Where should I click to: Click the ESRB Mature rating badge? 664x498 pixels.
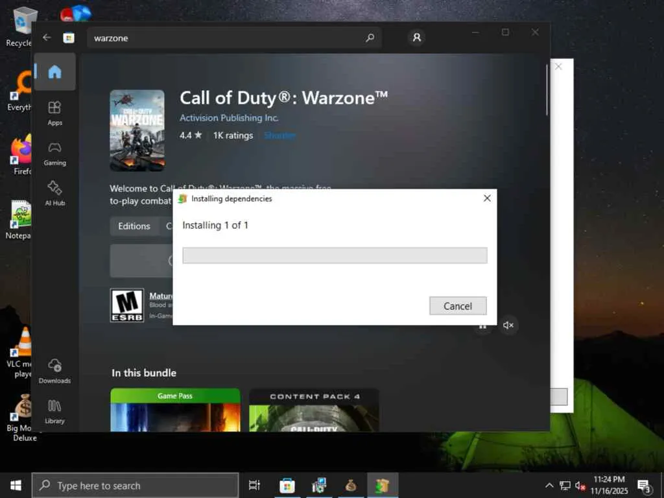[x=127, y=305]
